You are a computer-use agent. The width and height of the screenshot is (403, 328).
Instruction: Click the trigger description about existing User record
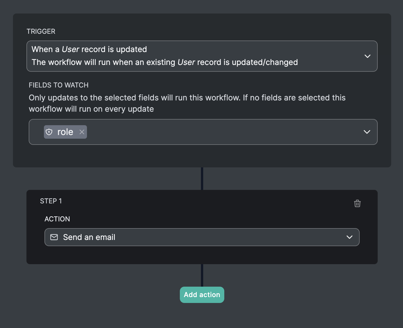click(x=165, y=62)
